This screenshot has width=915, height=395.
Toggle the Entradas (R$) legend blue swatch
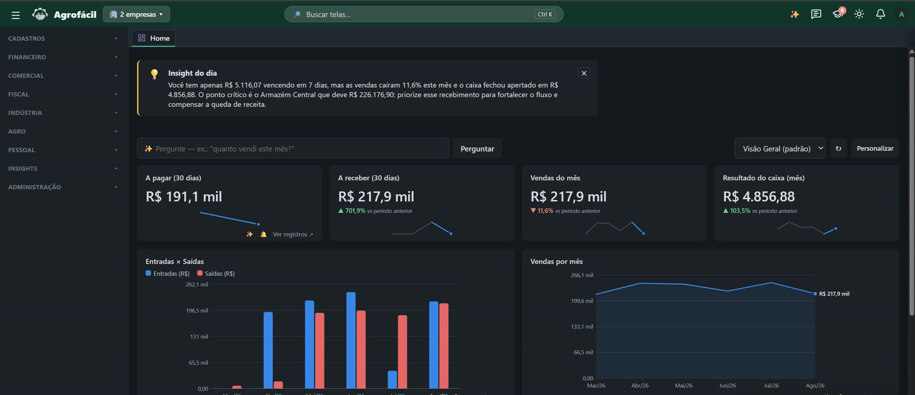148,273
